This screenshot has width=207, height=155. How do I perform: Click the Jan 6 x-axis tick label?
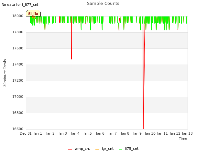(x=100, y=133)
